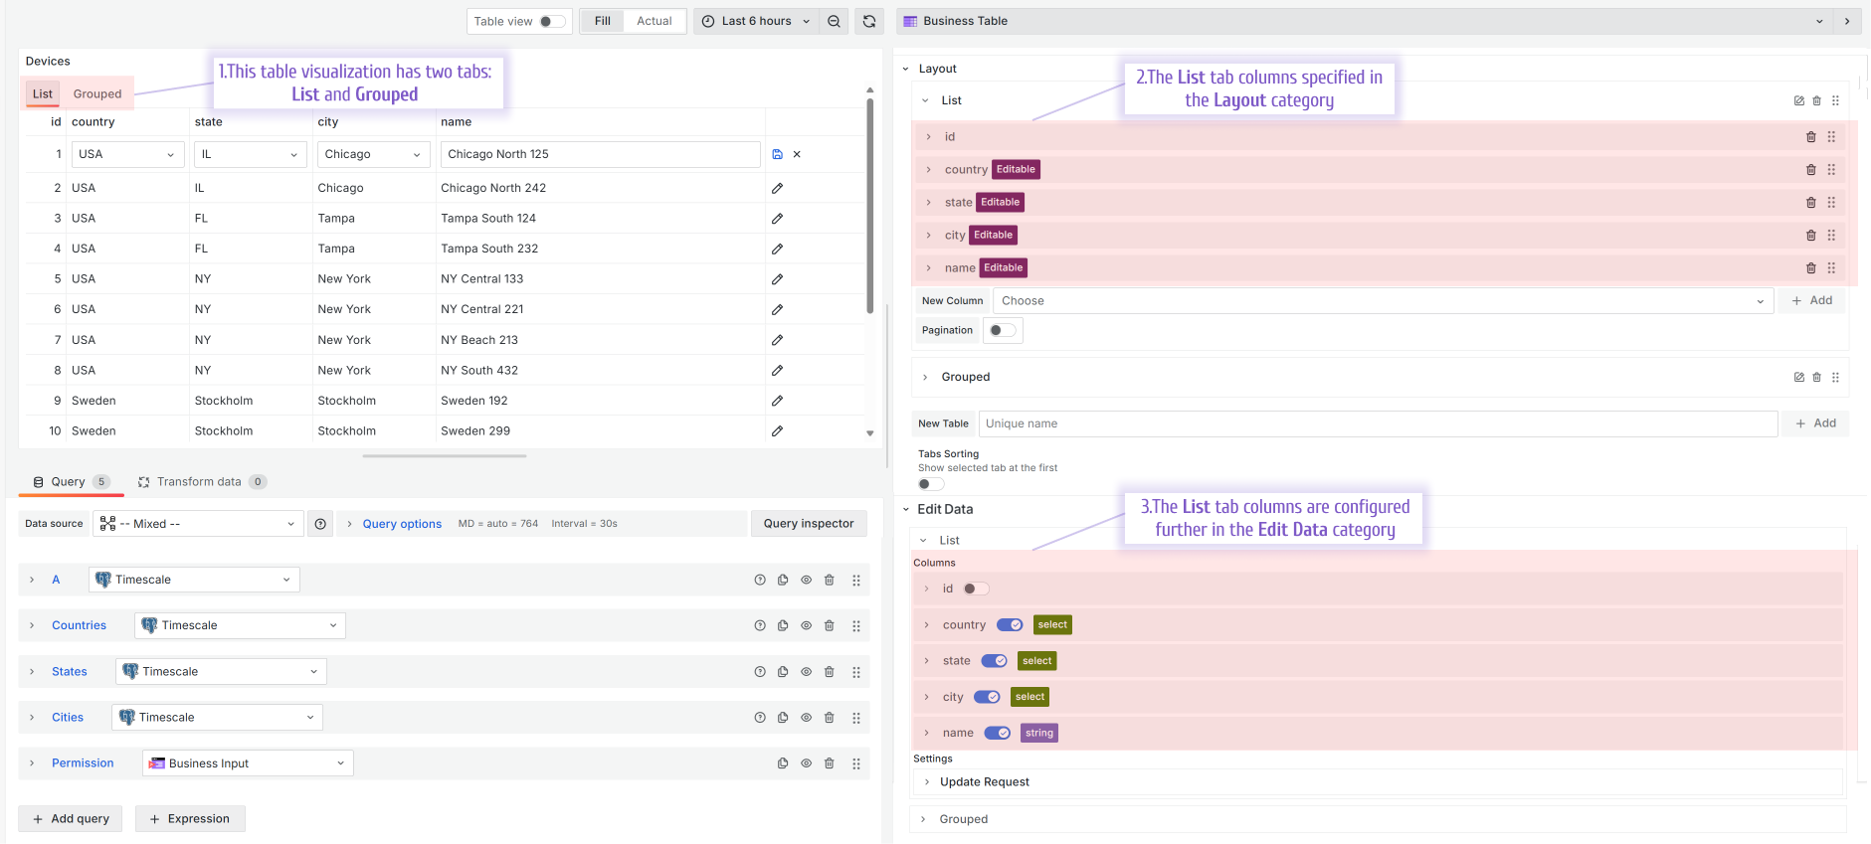Open the Last 6 hours time picker
1871x844 pixels.
(756, 21)
